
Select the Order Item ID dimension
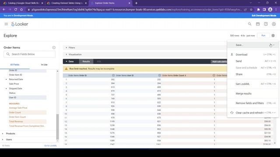(16, 75)
